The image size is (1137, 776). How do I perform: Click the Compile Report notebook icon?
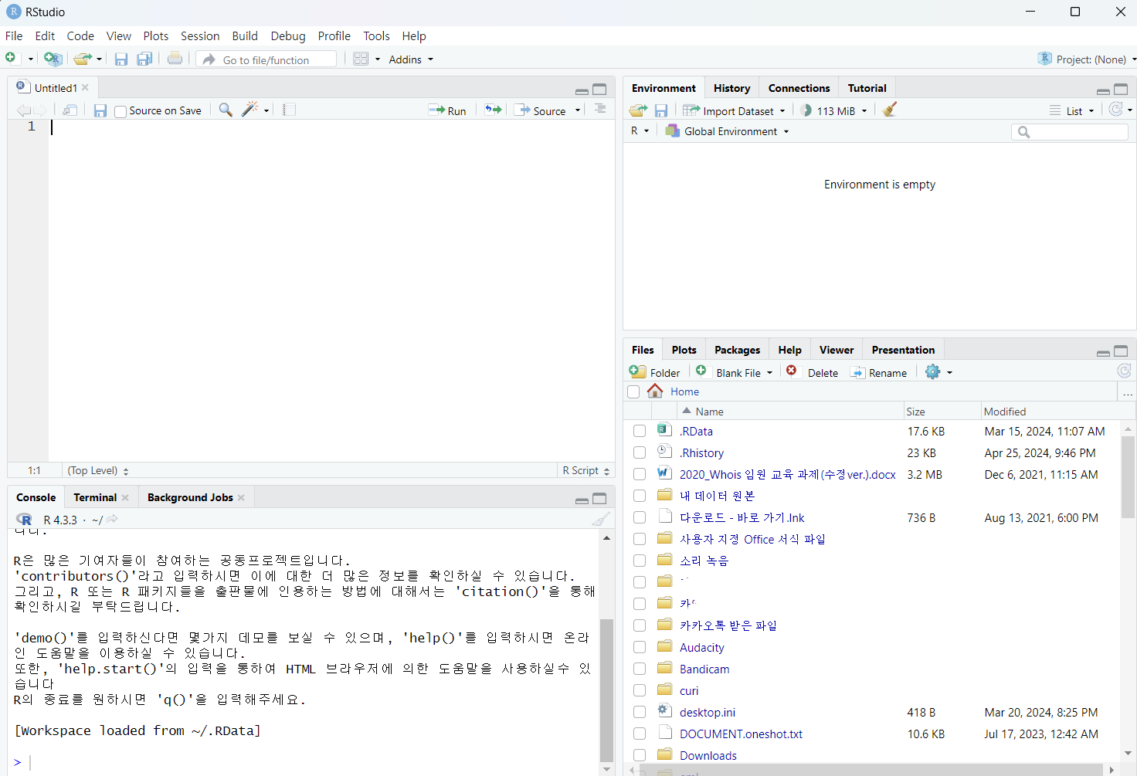(290, 110)
